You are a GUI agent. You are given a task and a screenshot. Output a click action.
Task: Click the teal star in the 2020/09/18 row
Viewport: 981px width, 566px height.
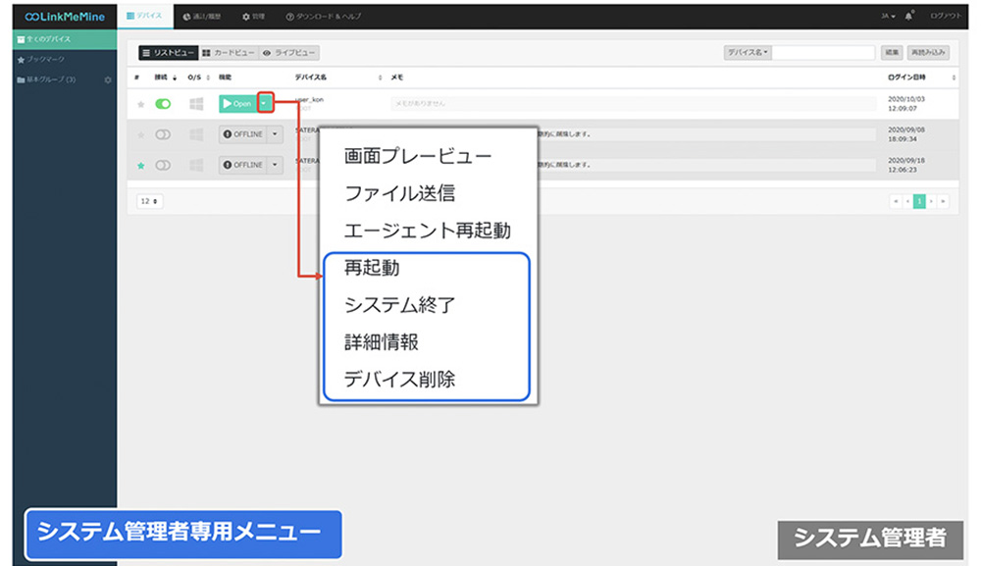tap(140, 165)
